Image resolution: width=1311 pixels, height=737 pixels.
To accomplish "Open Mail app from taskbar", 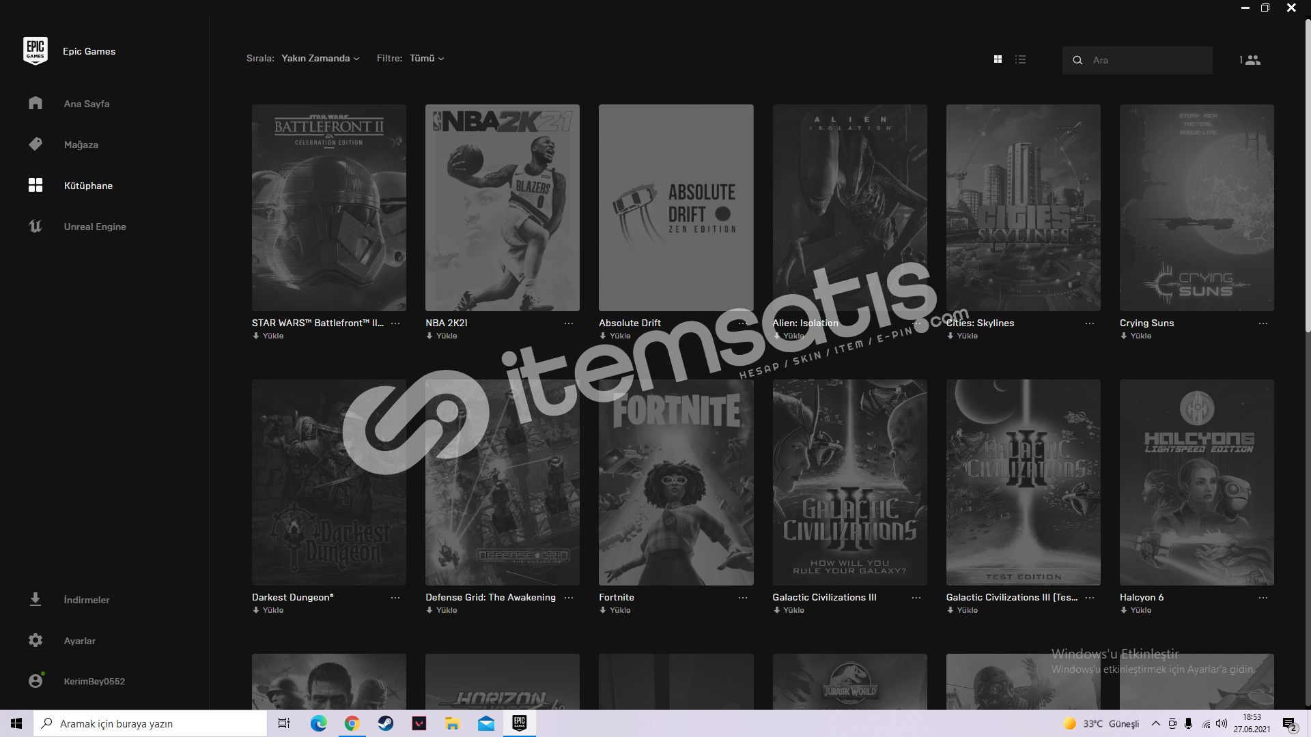I will tap(485, 723).
